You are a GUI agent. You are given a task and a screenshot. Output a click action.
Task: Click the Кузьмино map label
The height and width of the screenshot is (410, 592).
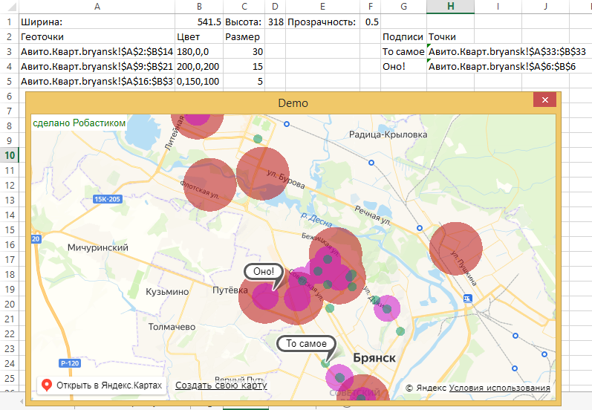[167, 291]
